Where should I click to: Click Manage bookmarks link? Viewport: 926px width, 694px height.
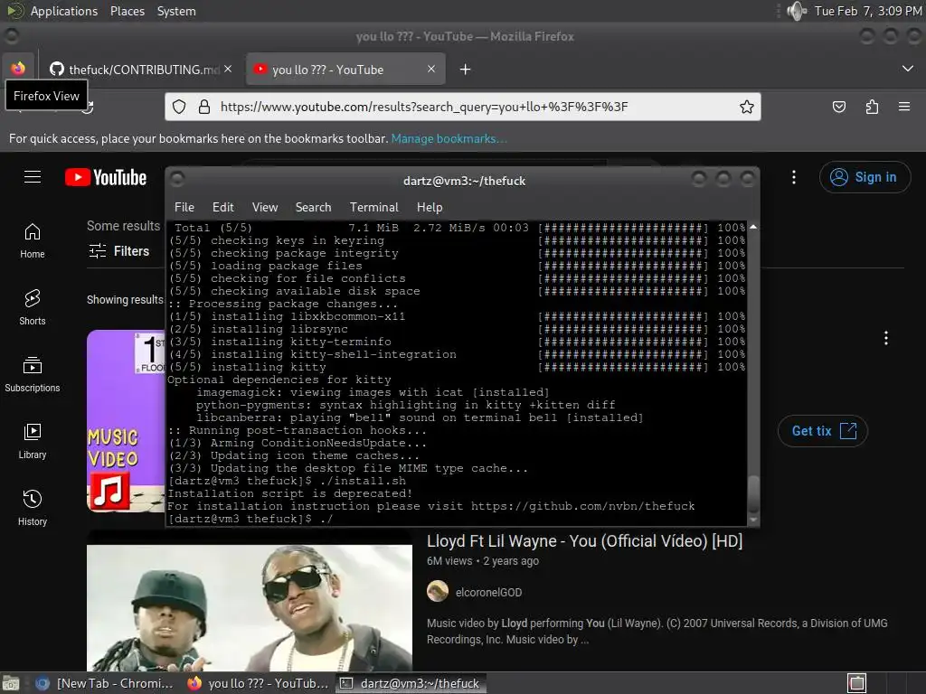click(449, 138)
